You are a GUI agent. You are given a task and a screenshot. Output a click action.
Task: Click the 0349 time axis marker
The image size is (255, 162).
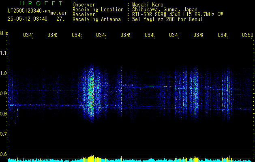(223, 35)
